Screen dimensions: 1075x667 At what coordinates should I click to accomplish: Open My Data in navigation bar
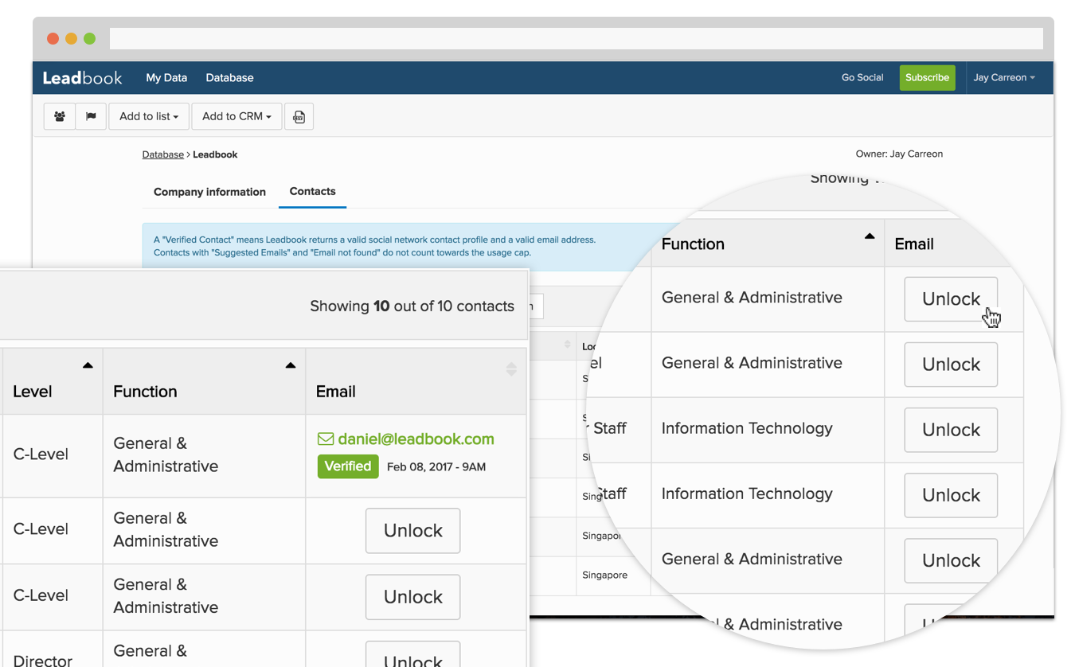166,78
